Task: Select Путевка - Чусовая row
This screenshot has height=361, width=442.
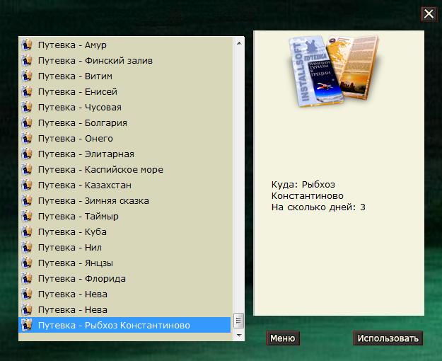Action: point(124,108)
